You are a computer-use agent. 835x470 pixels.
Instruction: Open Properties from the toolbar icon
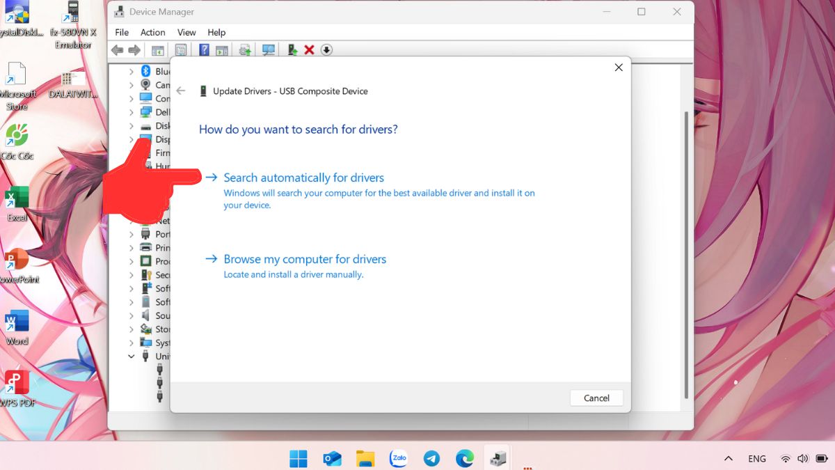click(181, 50)
